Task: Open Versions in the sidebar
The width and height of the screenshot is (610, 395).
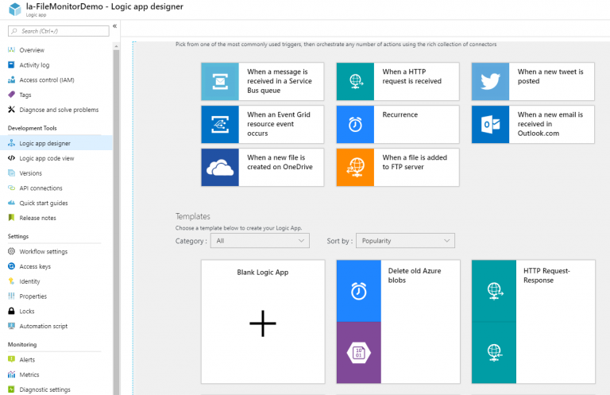Action: click(x=31, y=173)
